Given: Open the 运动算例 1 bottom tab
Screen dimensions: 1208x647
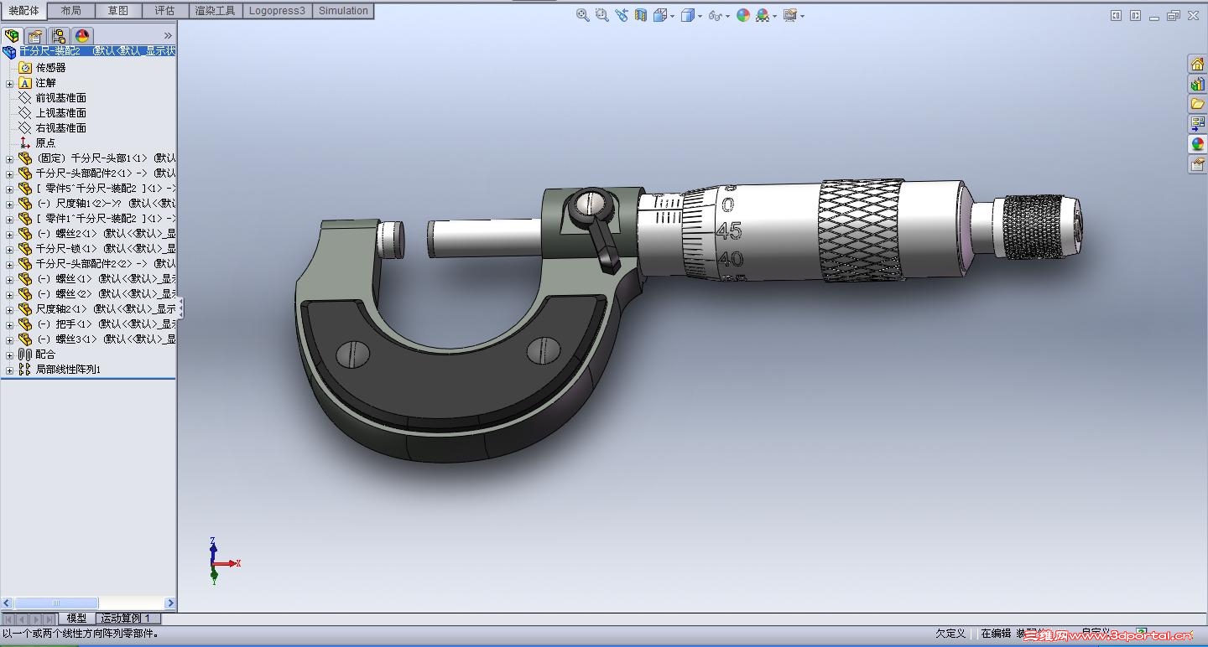Looking at the screenshot, I should coord(126,619).
